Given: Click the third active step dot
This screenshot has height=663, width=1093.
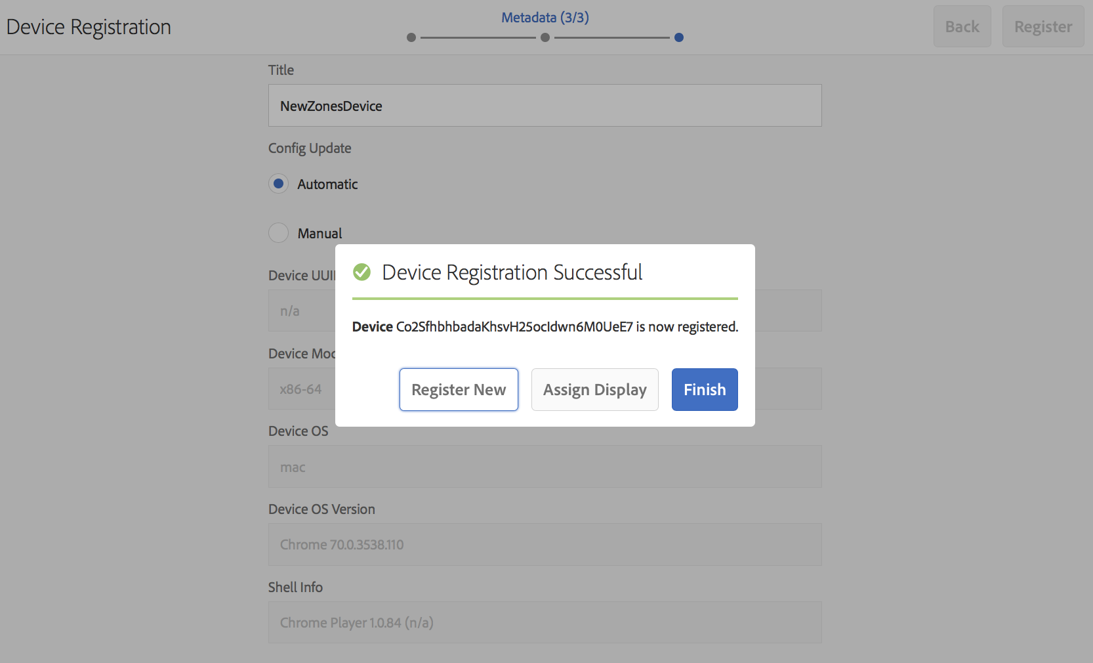Looking at the screenshot, I should [679, 37].
